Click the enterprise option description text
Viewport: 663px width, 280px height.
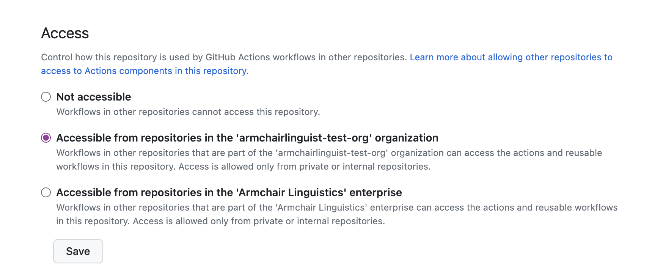click(337, 214)
